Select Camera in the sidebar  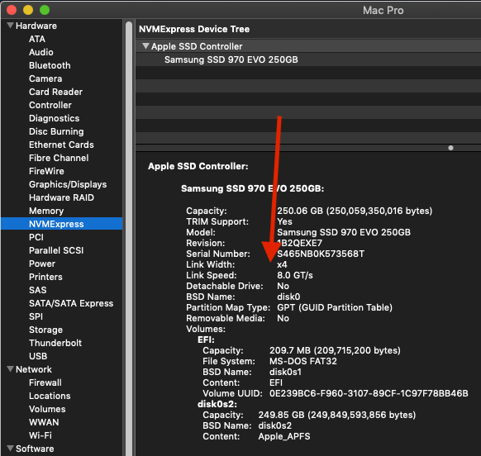point(45,78)
